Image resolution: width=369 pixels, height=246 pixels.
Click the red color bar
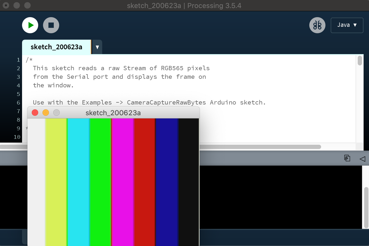pos(144,182)
